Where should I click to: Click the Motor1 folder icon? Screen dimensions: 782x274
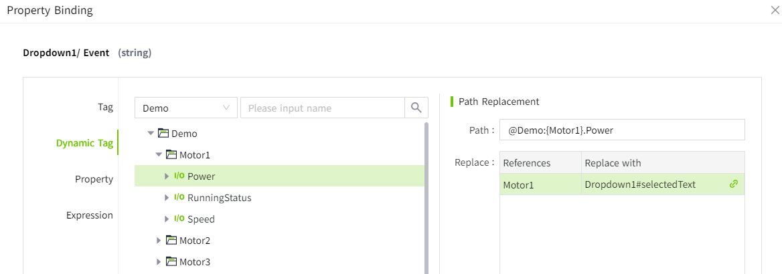click(171, 155)
